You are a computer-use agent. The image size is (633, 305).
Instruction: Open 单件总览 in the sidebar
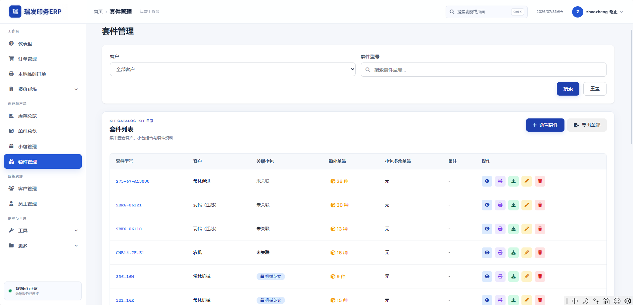click(x=43, y=131)
